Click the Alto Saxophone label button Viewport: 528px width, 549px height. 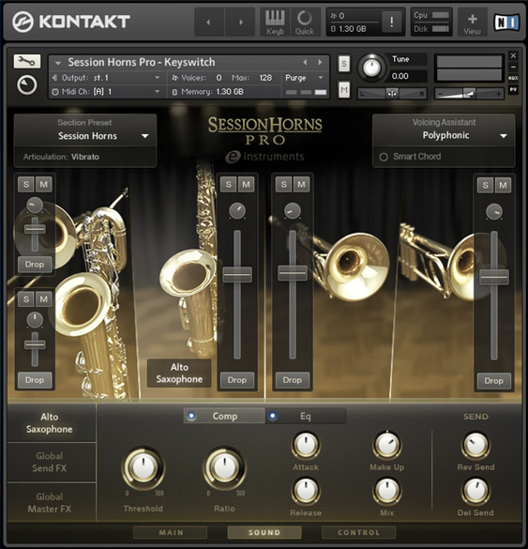[179, 374]
